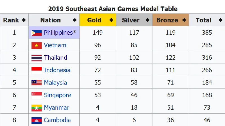The height and width of the screenshot is (126, 225).
Task: Click the Malaysia flag icon
Action: pyautogui.click(x=36, y=83)
